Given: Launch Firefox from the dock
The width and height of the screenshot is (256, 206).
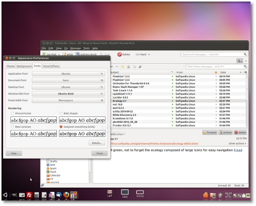Looking at the screenshot, I should tap(66, 195).
